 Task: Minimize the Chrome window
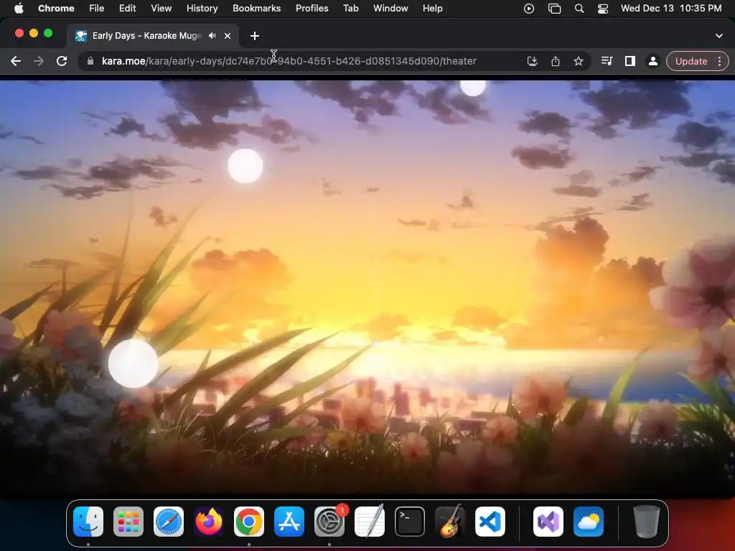[x=33, y=33]
